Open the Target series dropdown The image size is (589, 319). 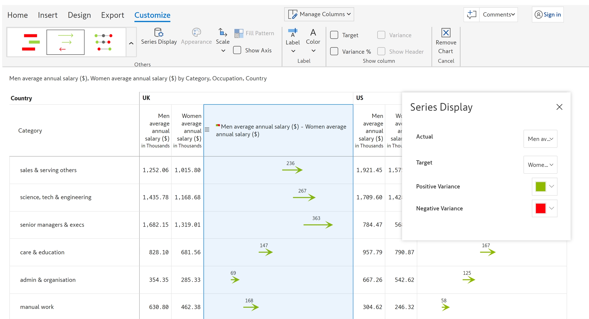[x=540, y=165]
